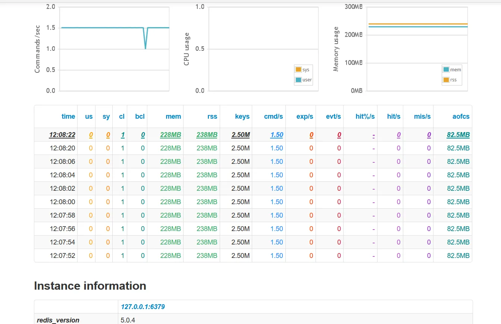
Task: Click the cl column header
Action: pos(122,116)
